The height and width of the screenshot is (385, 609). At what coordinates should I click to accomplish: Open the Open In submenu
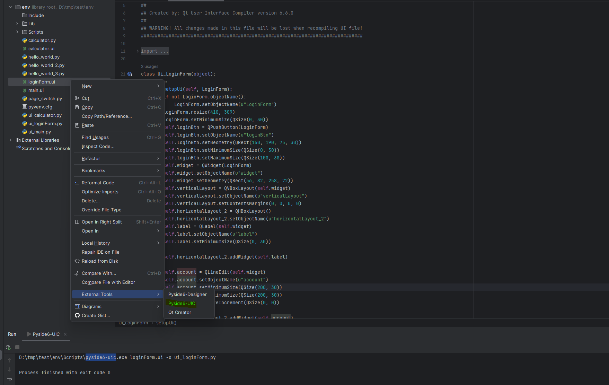click(x=118, y=231)
